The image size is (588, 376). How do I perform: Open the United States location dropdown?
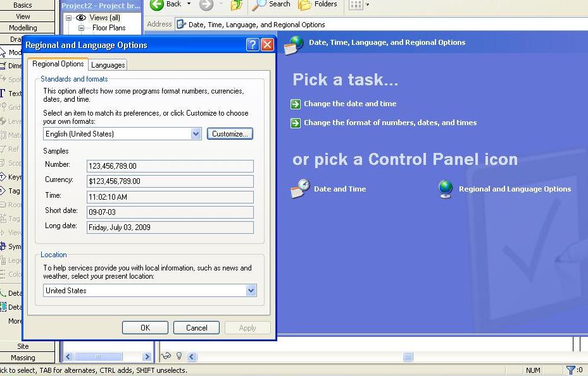click(251, 290)
